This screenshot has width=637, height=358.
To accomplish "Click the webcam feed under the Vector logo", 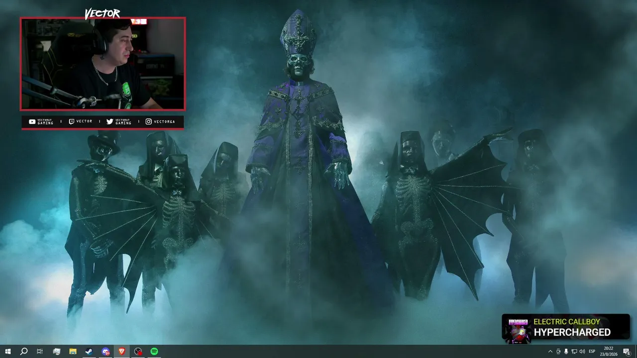I will [103, 64].
